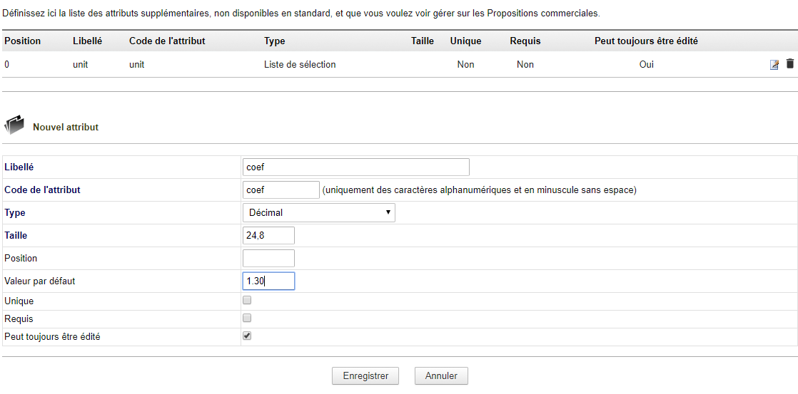The width and height of the screenshot is (798, 394).
Task: Click the Unique column header
Action: pos(465,41)
